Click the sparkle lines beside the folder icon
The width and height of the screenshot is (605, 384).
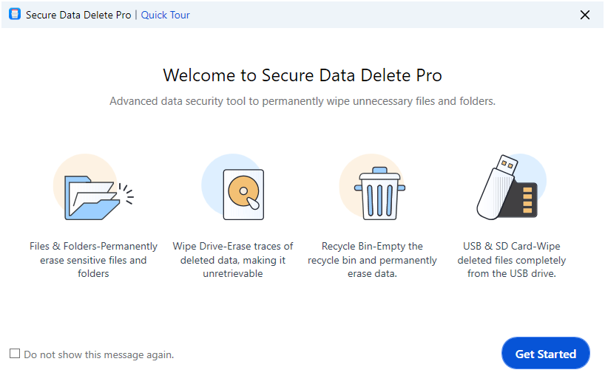pyautogui.click(x=126, y=193)
